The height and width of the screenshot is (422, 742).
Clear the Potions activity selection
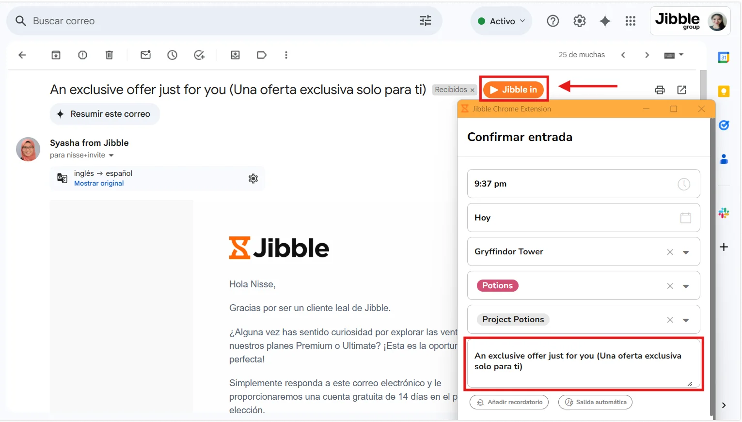(670, 286)
